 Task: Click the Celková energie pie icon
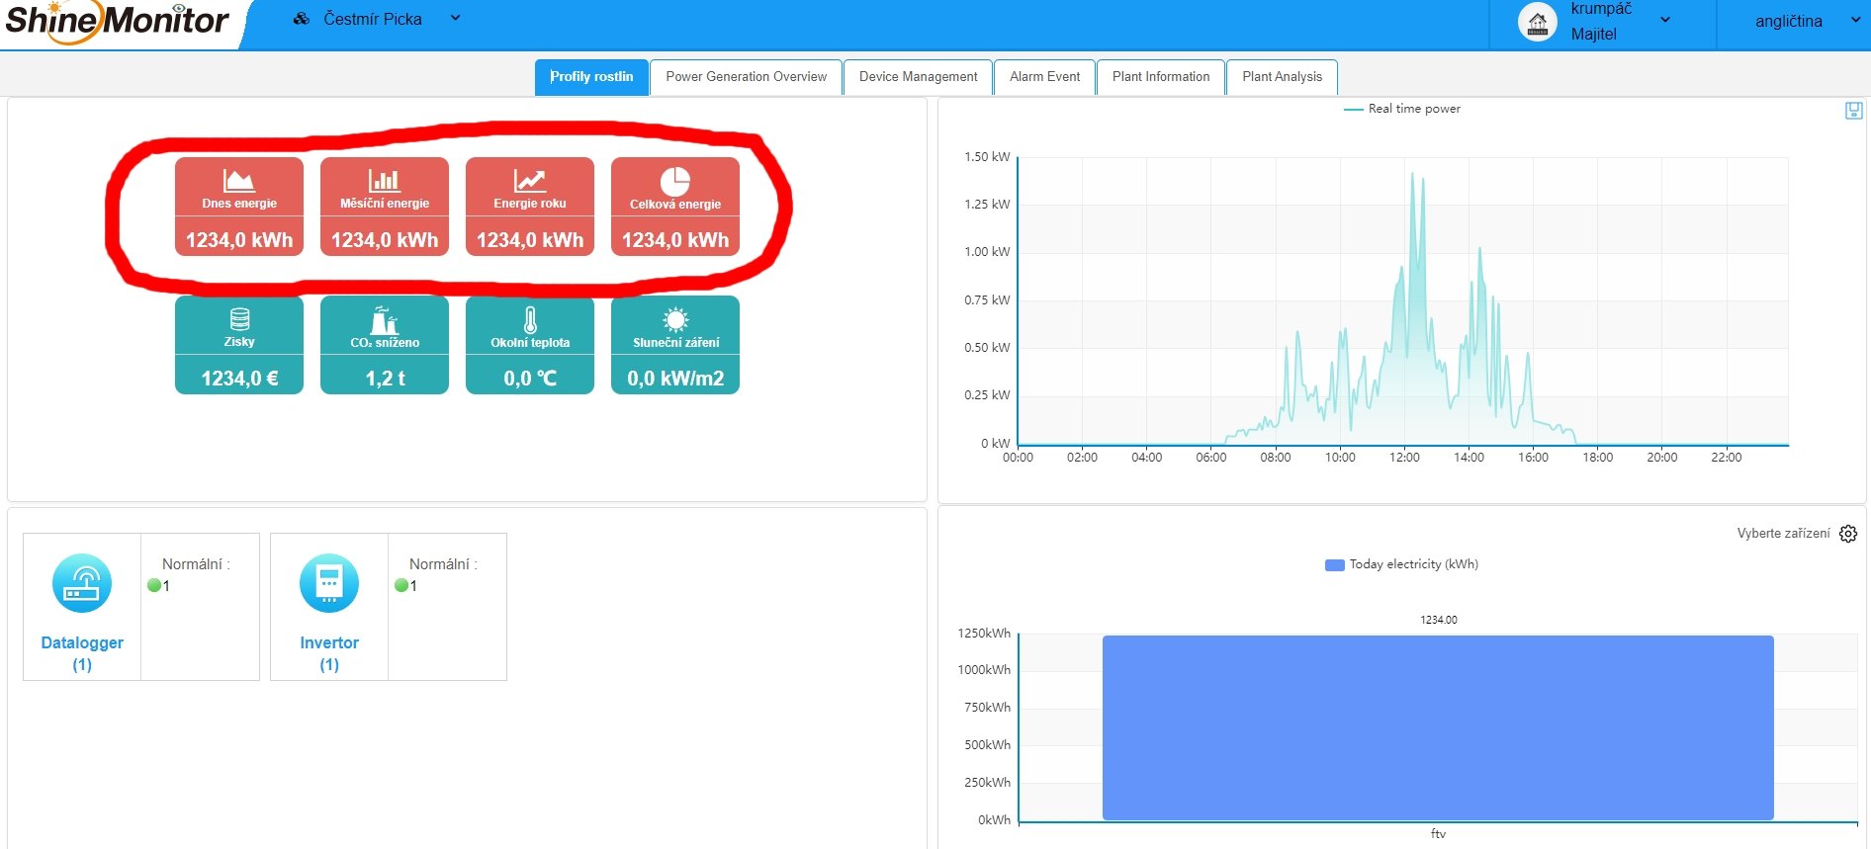tap(674, 181)
